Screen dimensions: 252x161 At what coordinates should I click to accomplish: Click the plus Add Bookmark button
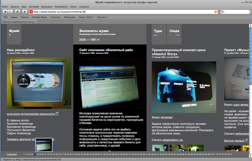pos(24,12)
